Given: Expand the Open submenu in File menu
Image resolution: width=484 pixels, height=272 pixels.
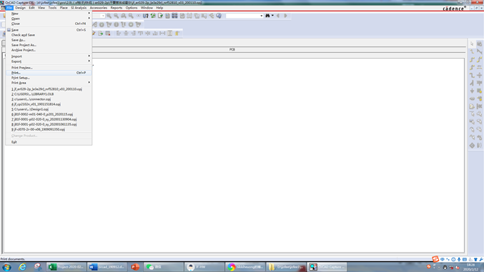Looking at the screenshot, I should (x=49, y=19).
